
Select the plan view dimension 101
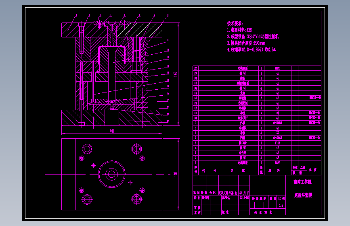(176, 174)
